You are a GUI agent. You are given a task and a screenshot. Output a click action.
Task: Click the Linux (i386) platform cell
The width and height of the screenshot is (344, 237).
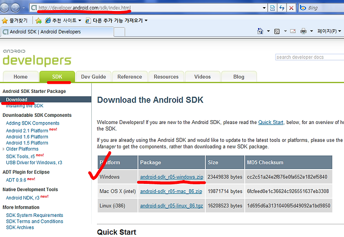[118, 206]
